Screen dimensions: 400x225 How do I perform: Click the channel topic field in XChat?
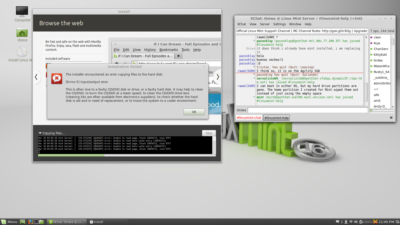302,31
